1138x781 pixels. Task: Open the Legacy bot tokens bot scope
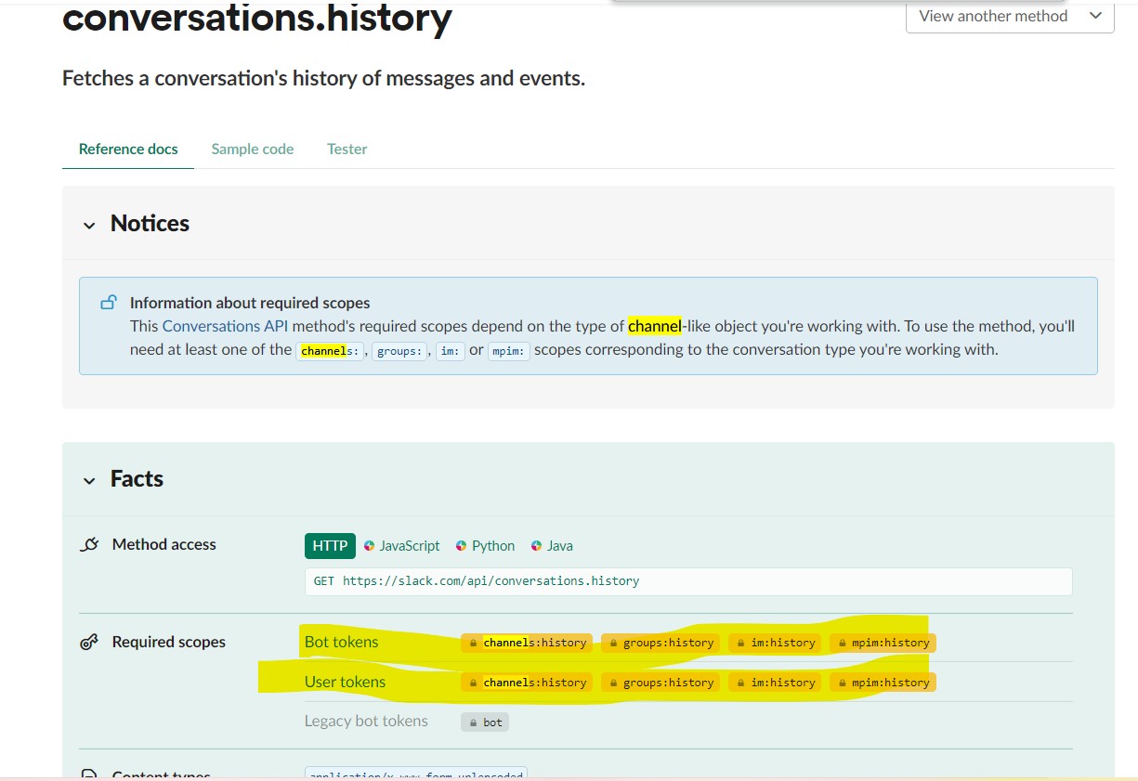(485, 722)
